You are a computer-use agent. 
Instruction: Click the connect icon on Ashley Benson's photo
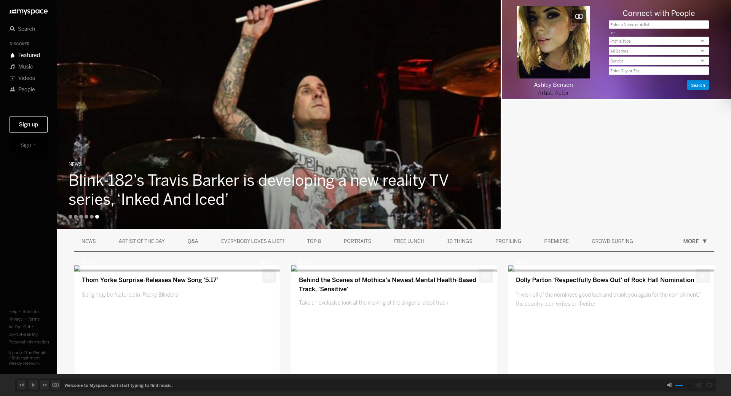click(579, 16)
